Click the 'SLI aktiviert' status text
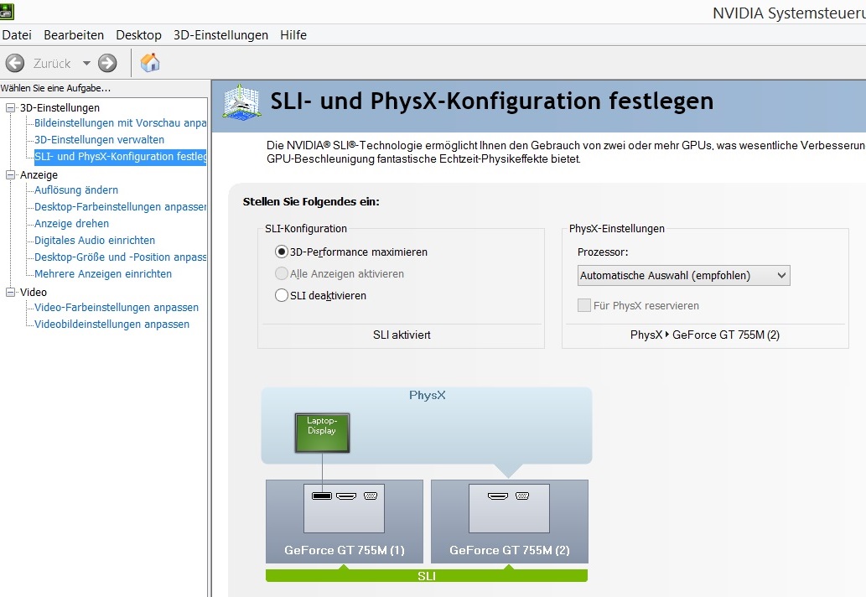This screenshot has height=597, width=866. [402, 335]
